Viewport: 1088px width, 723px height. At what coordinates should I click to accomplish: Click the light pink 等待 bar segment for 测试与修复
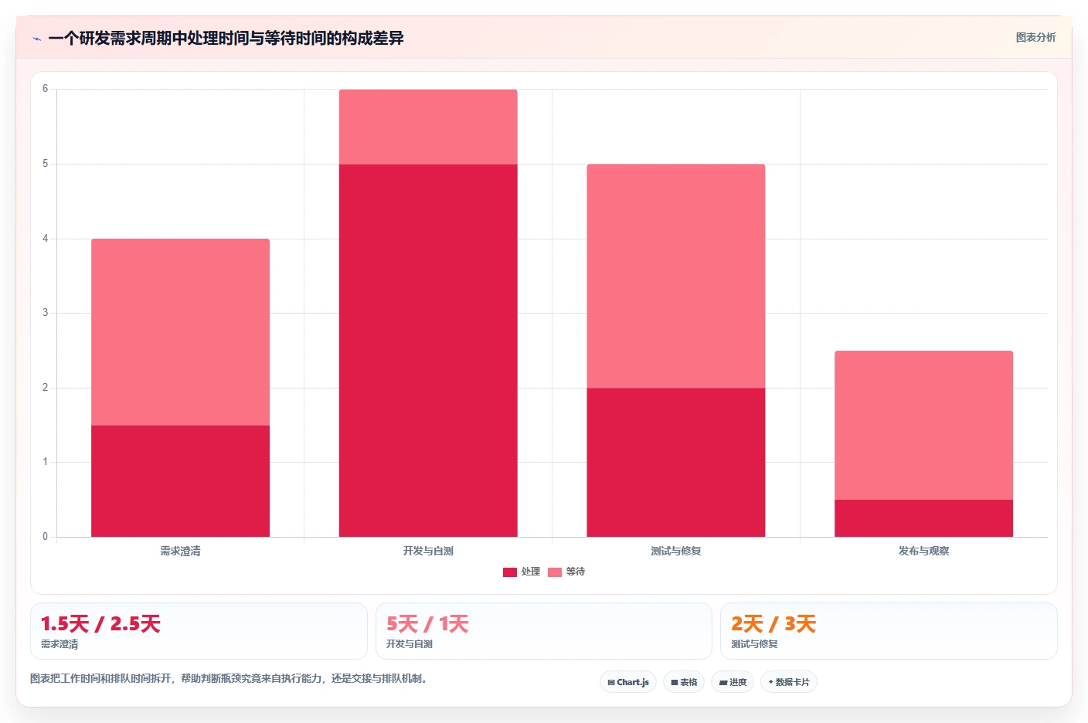click(676, 276)
